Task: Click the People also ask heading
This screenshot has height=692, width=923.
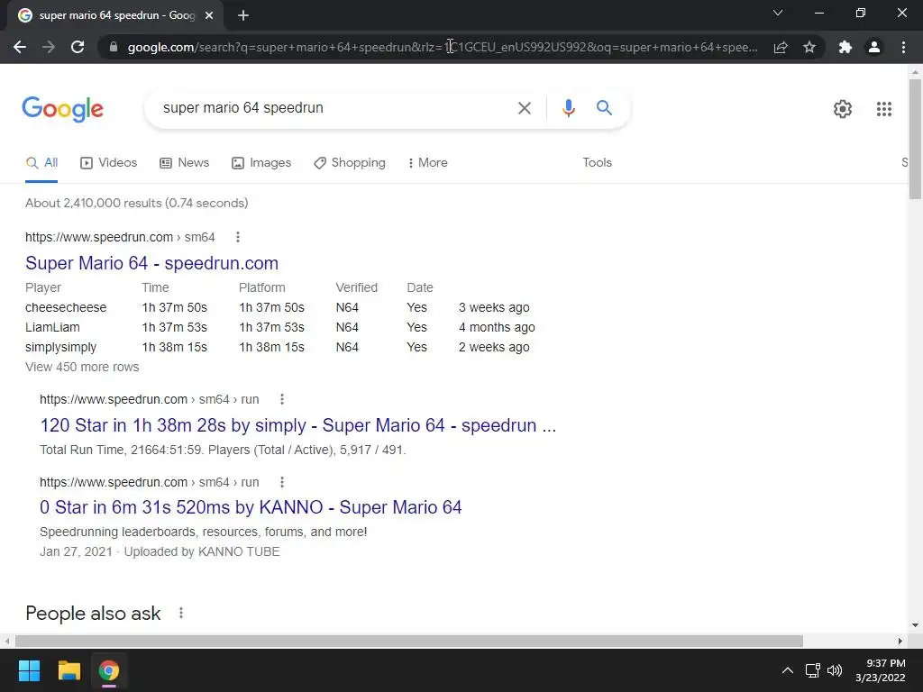Action: pyautogui.click(x=93, y=613)
